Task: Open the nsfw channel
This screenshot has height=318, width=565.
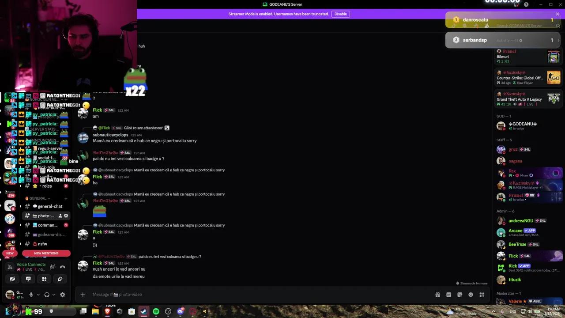Action: (42, 243)
